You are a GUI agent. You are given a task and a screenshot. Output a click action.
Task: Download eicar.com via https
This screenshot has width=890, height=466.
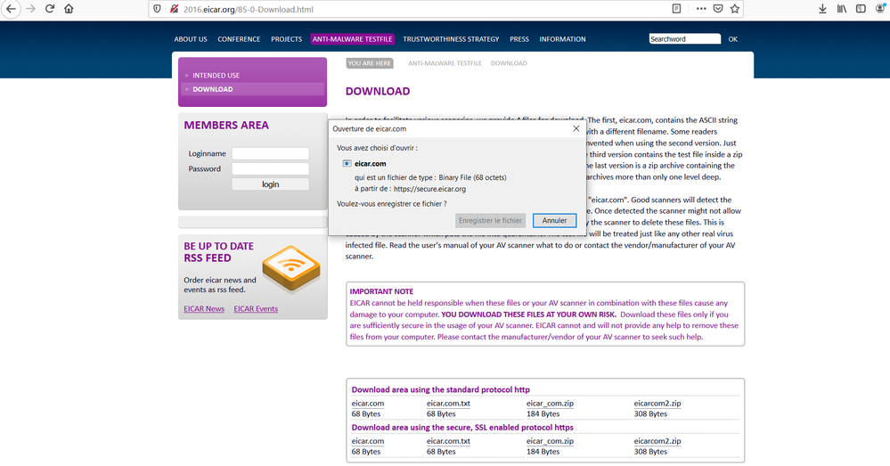coord(368,441)
